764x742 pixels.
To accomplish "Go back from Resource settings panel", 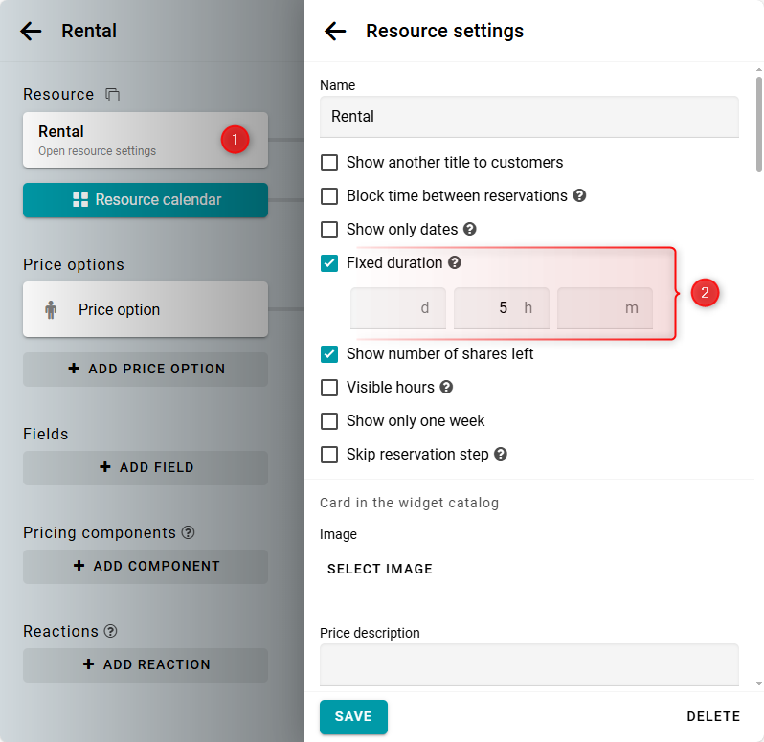I will point(335,31).
